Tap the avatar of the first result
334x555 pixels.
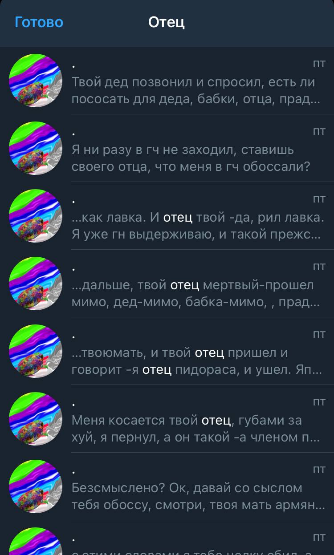[x=36, y=81]
